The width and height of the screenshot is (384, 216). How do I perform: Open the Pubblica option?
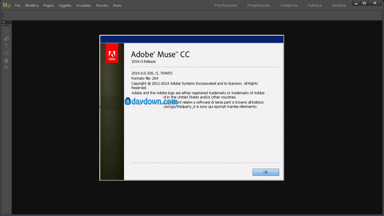pos(315,5)
